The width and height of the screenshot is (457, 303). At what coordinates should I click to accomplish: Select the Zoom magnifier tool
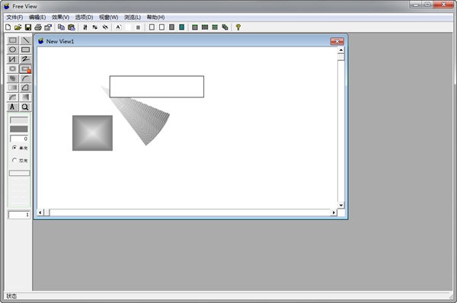coord(25,107)
